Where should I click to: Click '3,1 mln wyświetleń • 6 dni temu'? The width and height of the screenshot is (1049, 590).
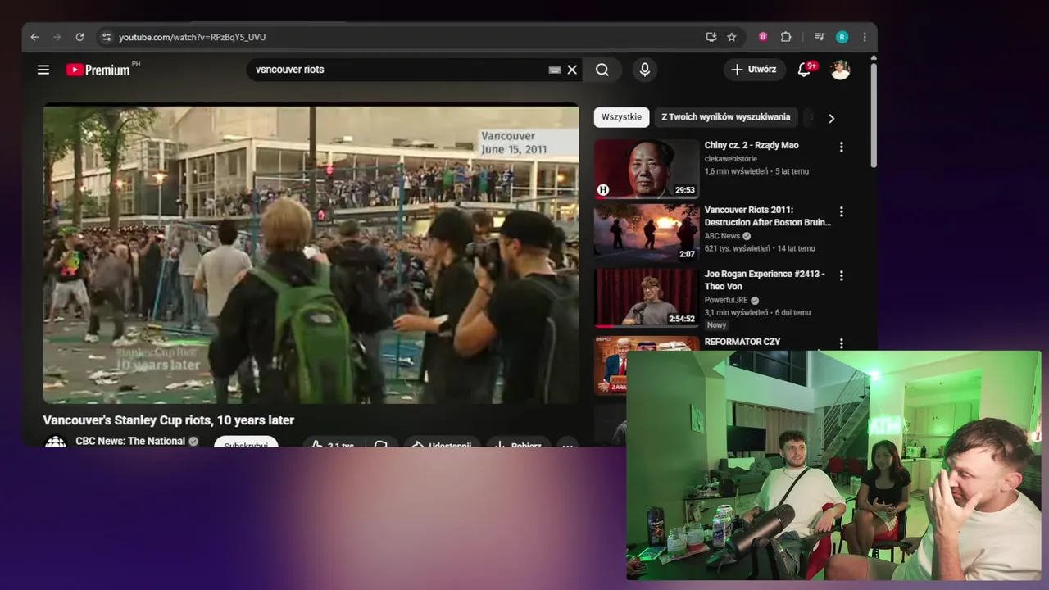757,312
